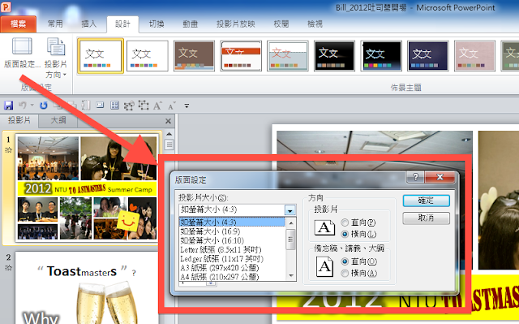Apply the brown background theme
This screenshot has width=519, height=324.
tap(194, 56)
